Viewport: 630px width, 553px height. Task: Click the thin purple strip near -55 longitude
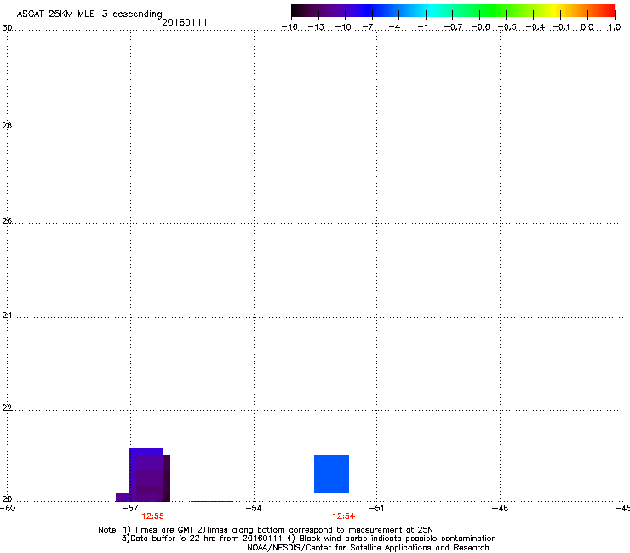(212, 501)
